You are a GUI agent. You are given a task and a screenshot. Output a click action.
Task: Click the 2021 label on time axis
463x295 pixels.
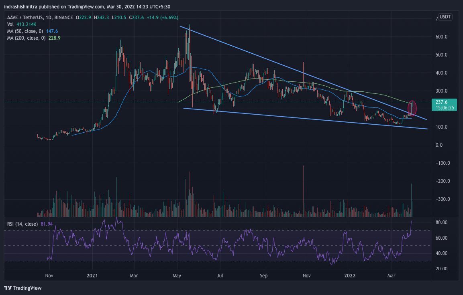click(92, 275)
